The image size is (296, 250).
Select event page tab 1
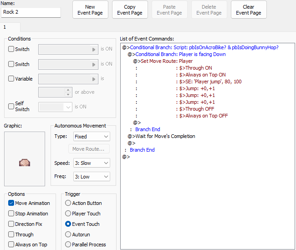[10, 27]
